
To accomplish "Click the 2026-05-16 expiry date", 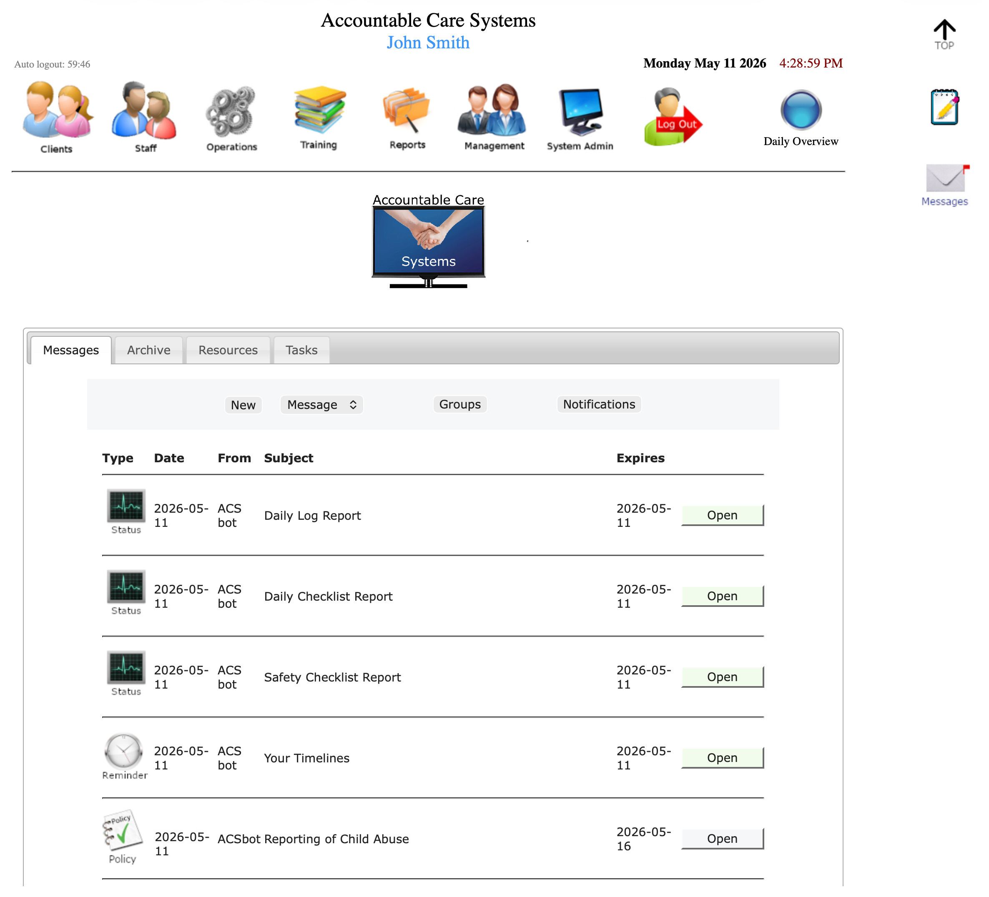I will [644, 839].
